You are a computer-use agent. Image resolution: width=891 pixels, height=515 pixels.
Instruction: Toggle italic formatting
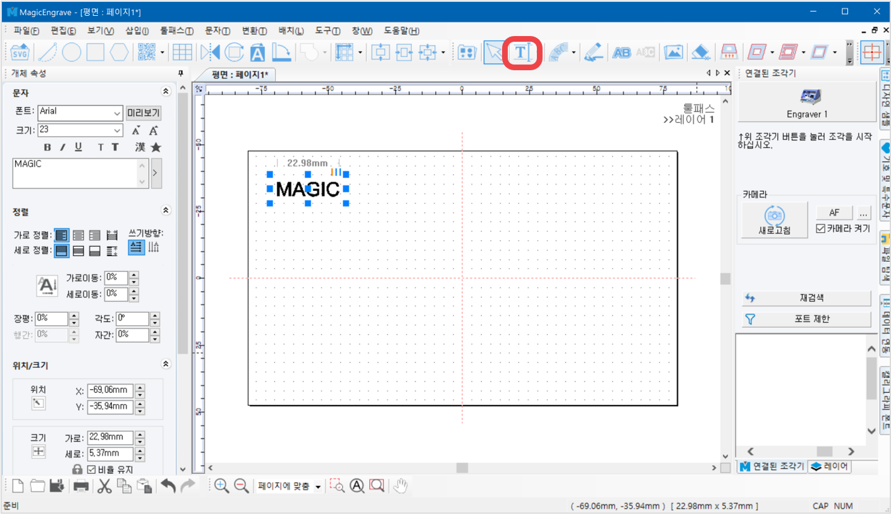tap(63, 147)
